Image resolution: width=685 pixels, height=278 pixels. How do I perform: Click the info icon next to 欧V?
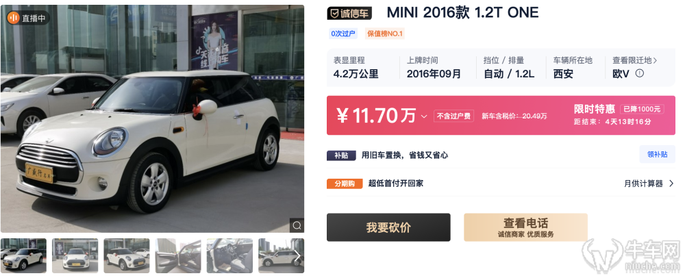pos(640,73)
